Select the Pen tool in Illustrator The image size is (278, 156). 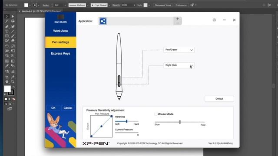point(7,27)
